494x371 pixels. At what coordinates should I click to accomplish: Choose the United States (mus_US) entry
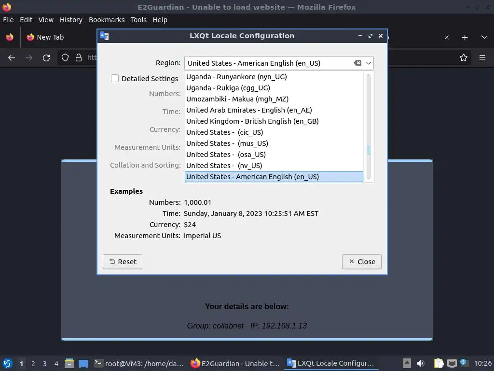(x=274, y=143)
